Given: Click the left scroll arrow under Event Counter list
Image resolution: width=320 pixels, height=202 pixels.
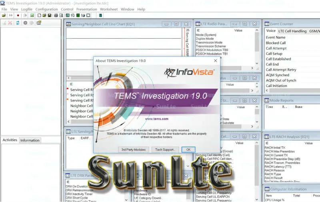Looking at the screenshot, I should [267, 90].
